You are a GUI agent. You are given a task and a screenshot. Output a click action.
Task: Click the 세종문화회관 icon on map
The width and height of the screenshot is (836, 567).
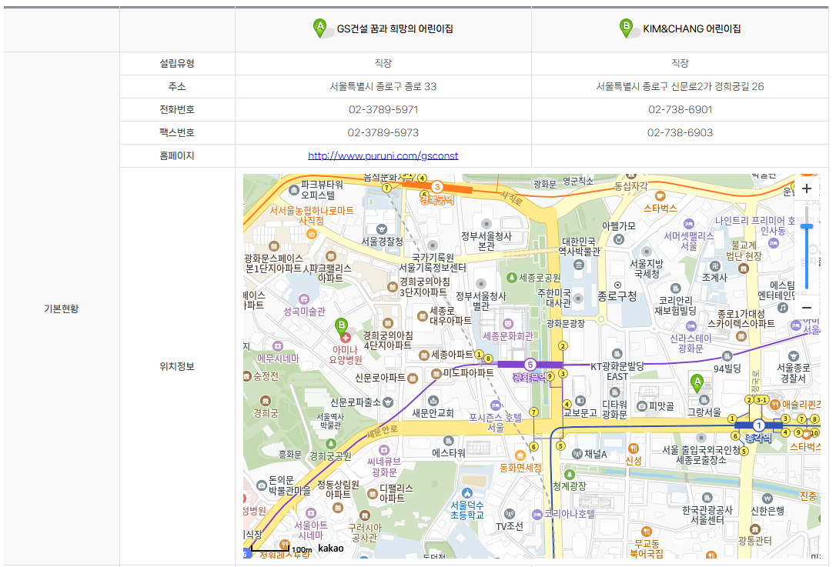pos(508,324)
